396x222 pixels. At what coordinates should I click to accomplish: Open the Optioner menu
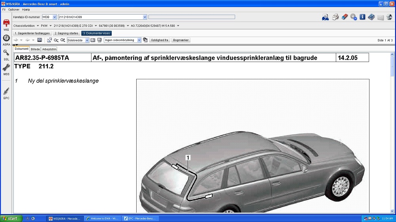pos(13,9)
